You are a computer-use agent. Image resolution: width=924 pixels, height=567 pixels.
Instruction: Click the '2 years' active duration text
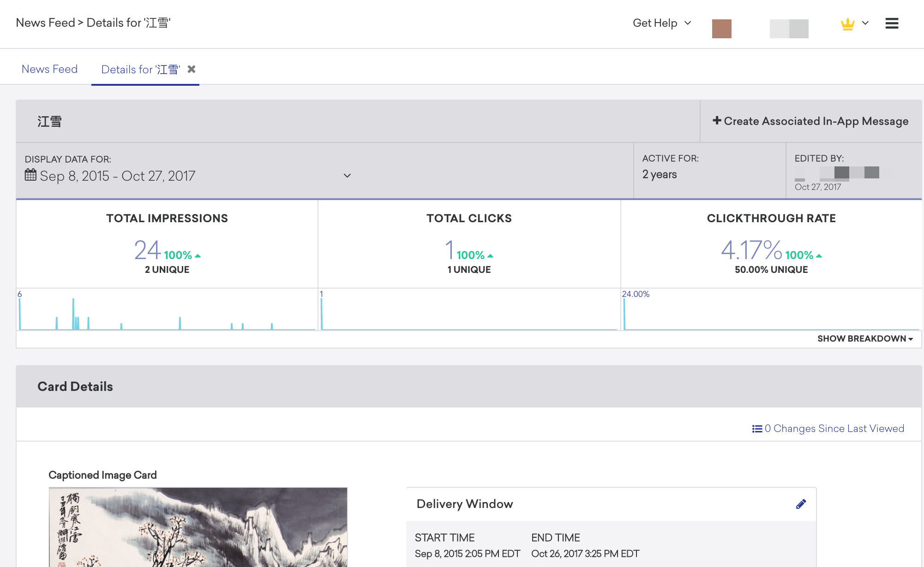[x=660, y=175]
